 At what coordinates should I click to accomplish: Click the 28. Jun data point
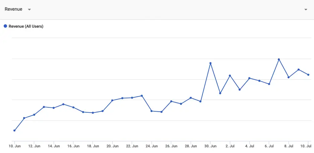(191, 98)
